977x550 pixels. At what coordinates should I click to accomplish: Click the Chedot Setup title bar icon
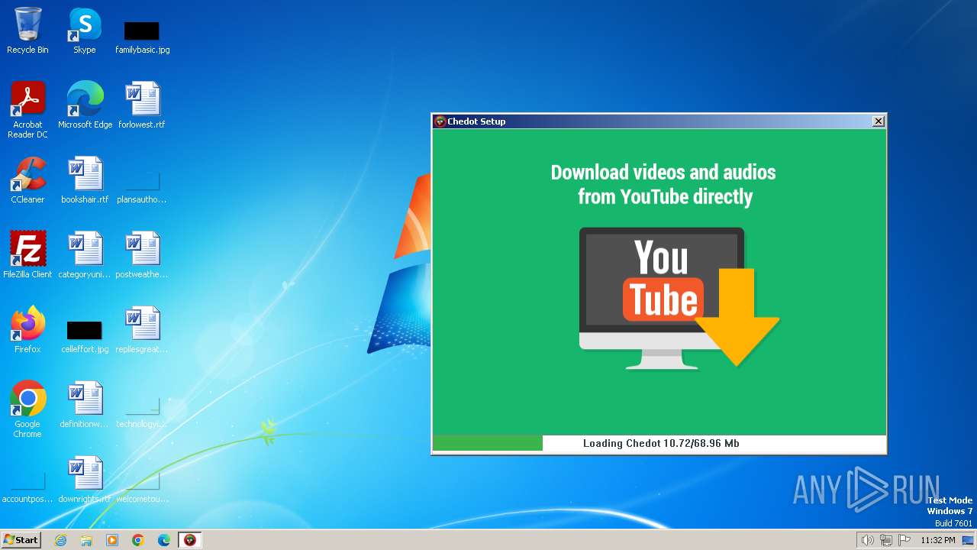click(x=440, y=121)
